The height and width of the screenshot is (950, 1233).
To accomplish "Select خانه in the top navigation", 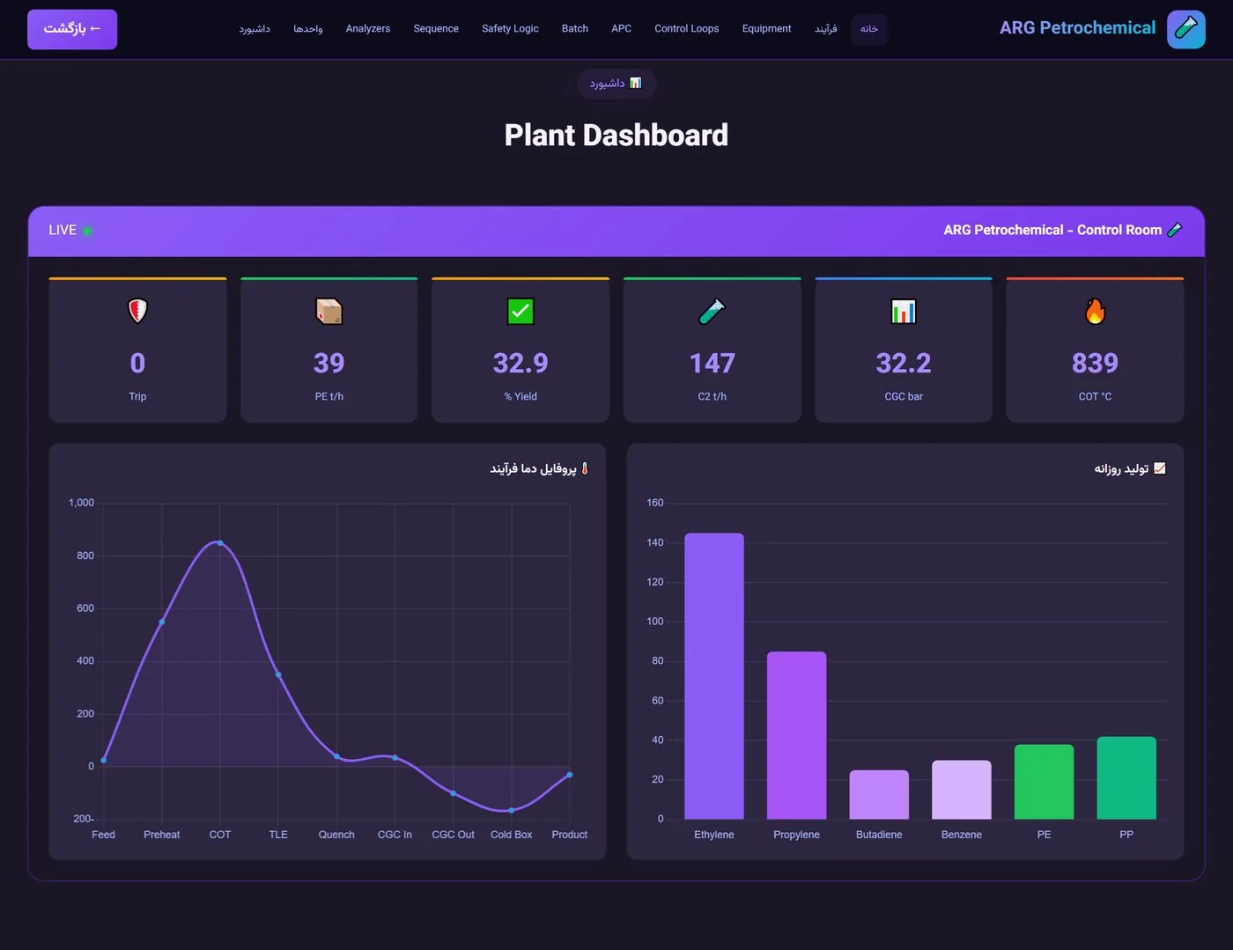I will [x=869, y=29].
